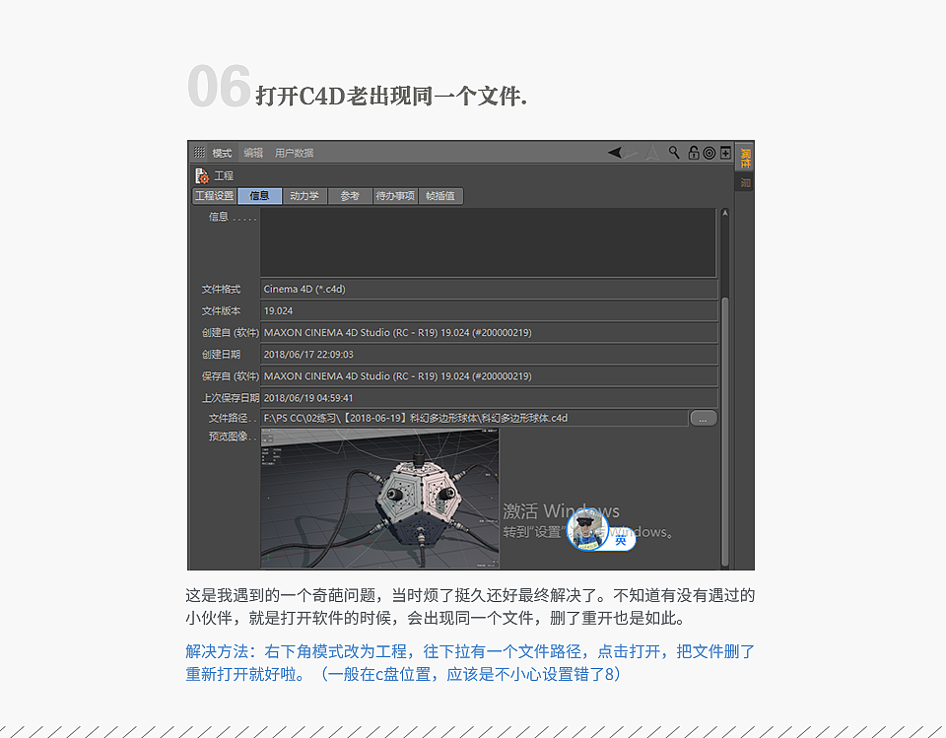Click the target mode circle icon

click(x=709, y=153)
